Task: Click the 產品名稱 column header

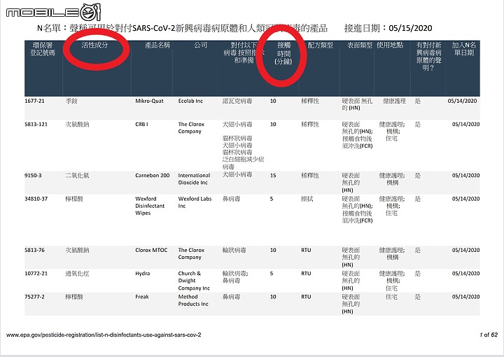Action: click(157, 45)
